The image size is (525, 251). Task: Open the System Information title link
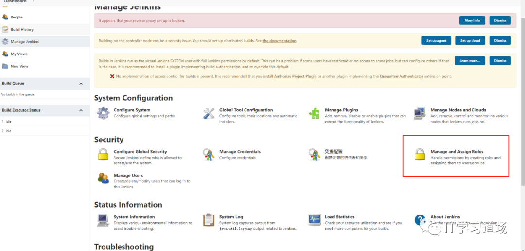pos(134,217)
